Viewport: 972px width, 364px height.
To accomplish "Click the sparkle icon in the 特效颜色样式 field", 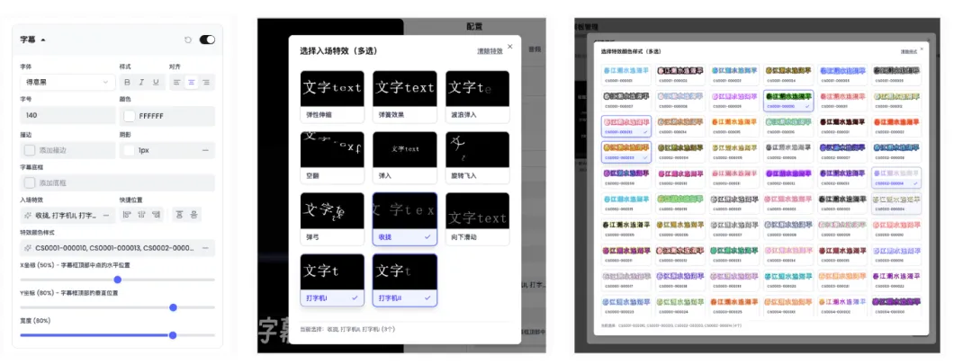I will tap(28, 248).
